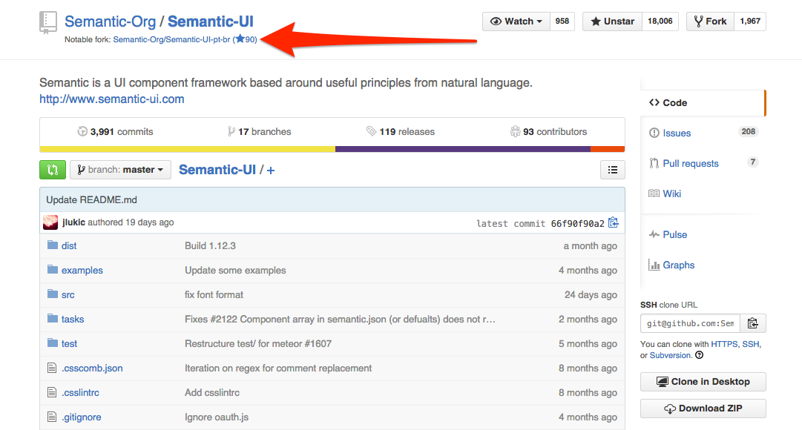802x430 pixels.
Task: Go to Pull requests section
Action: [690, 163]
